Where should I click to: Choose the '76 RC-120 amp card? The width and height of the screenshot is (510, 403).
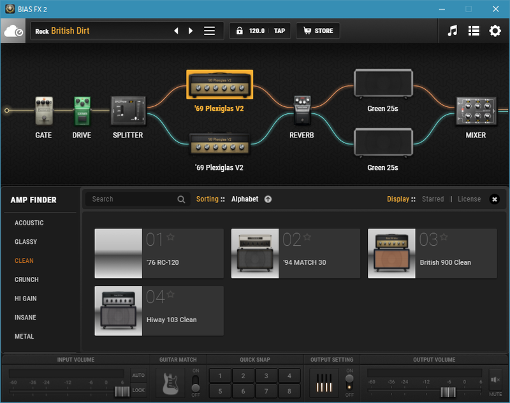click(159, 253)
